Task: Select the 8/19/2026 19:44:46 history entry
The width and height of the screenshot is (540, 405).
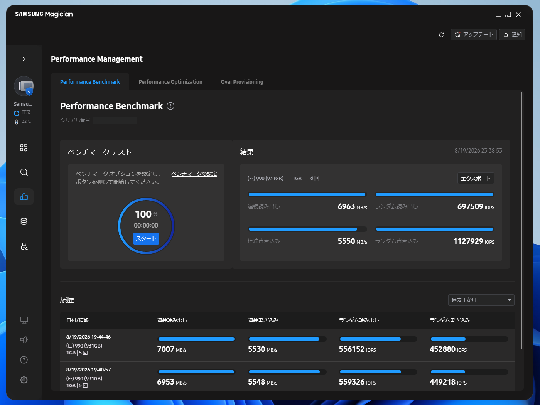Action: (x=287, y=345)
